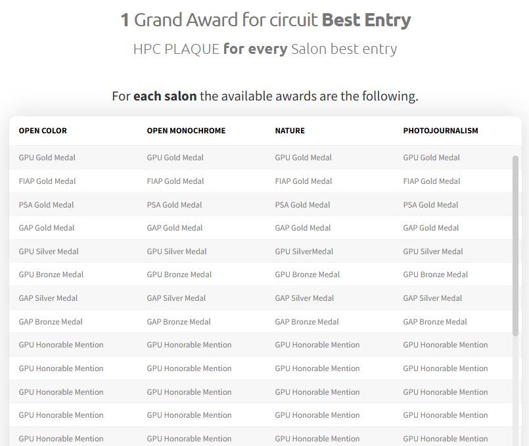Click GPU SilverMedal in Nature column
The height and width of the screenshot is (446, 529).
click(x=304, y=252)
